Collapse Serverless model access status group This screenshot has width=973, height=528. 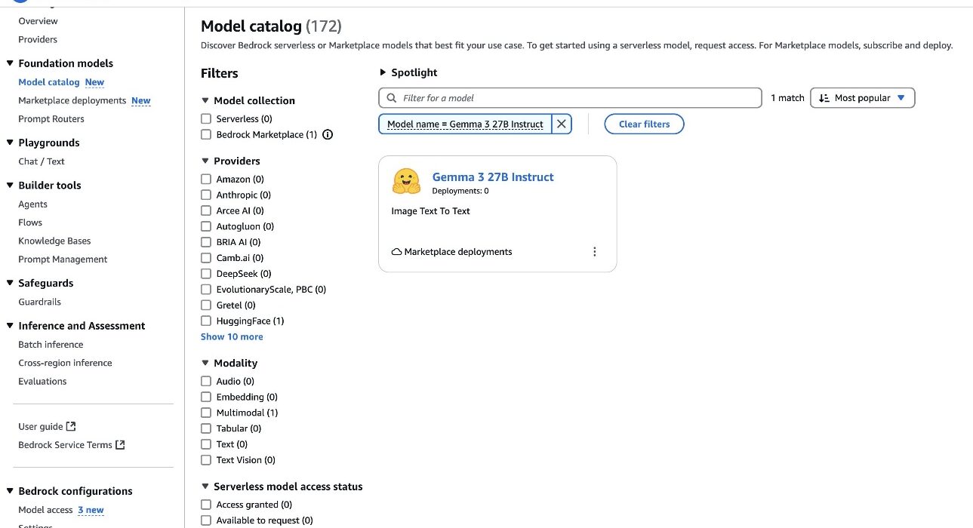point(205,487)
